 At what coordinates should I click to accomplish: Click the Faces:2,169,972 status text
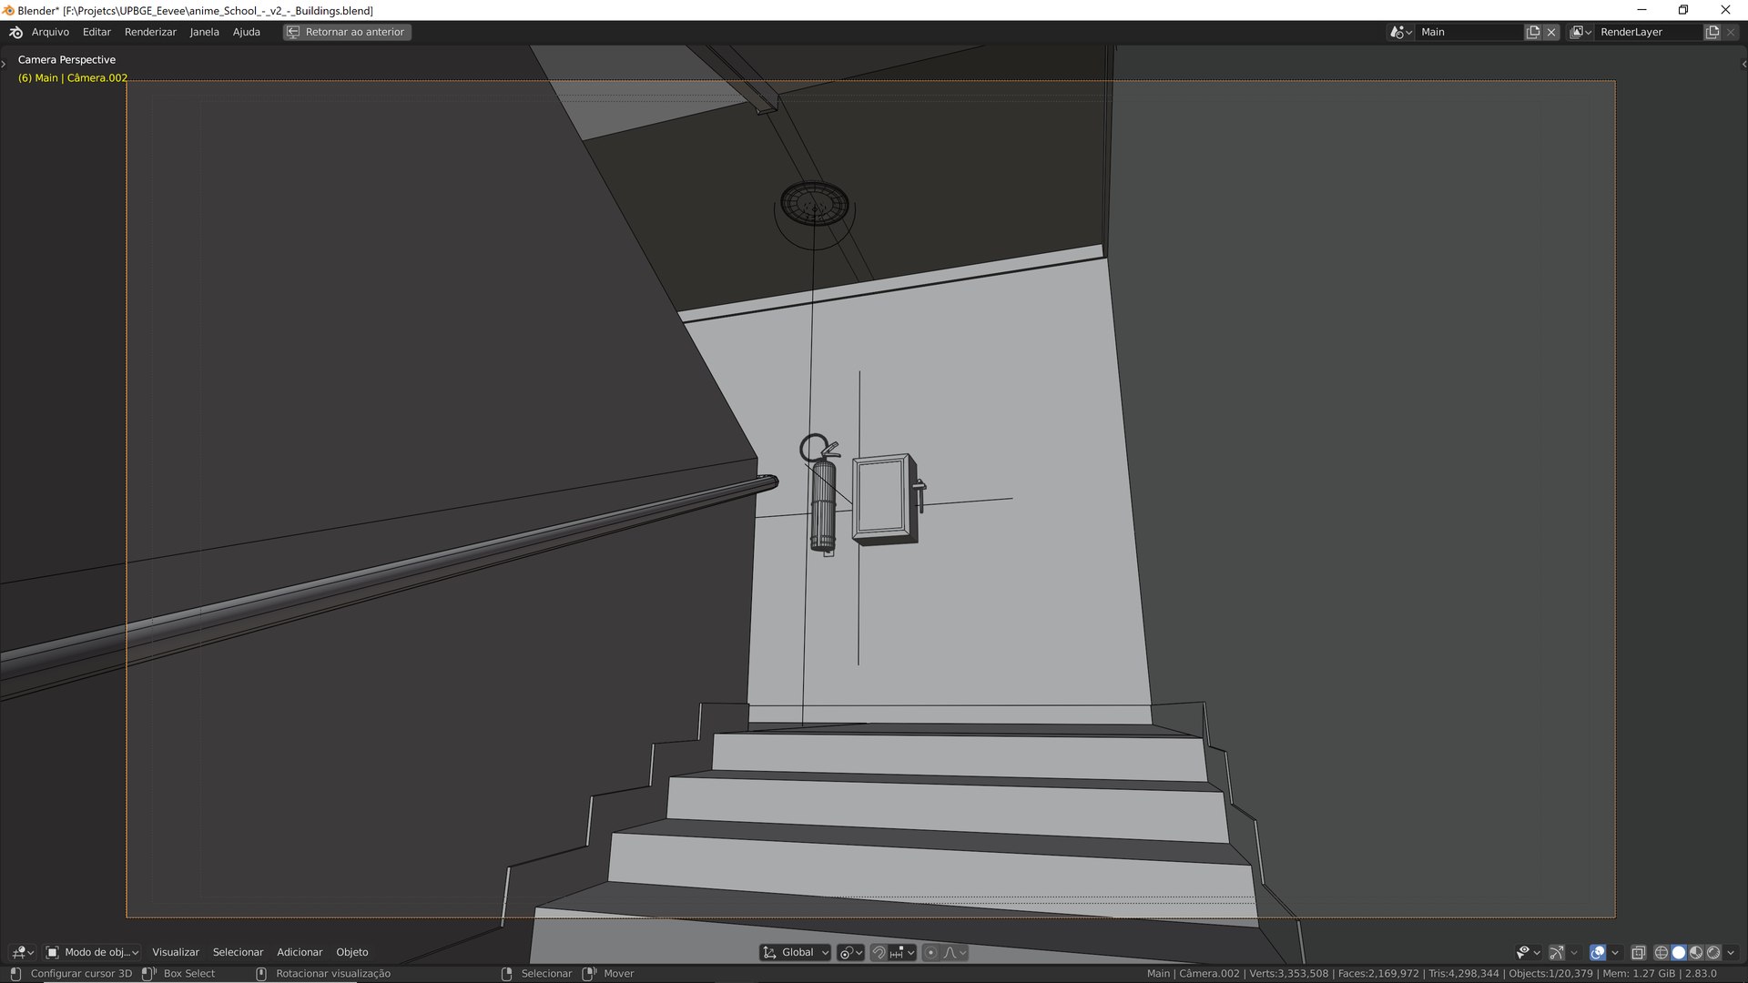click(x=1378, y=974)
